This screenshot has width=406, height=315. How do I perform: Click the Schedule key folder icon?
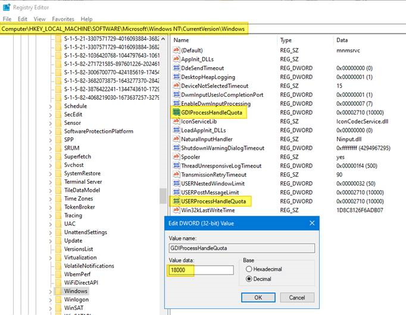click(58, 106)
